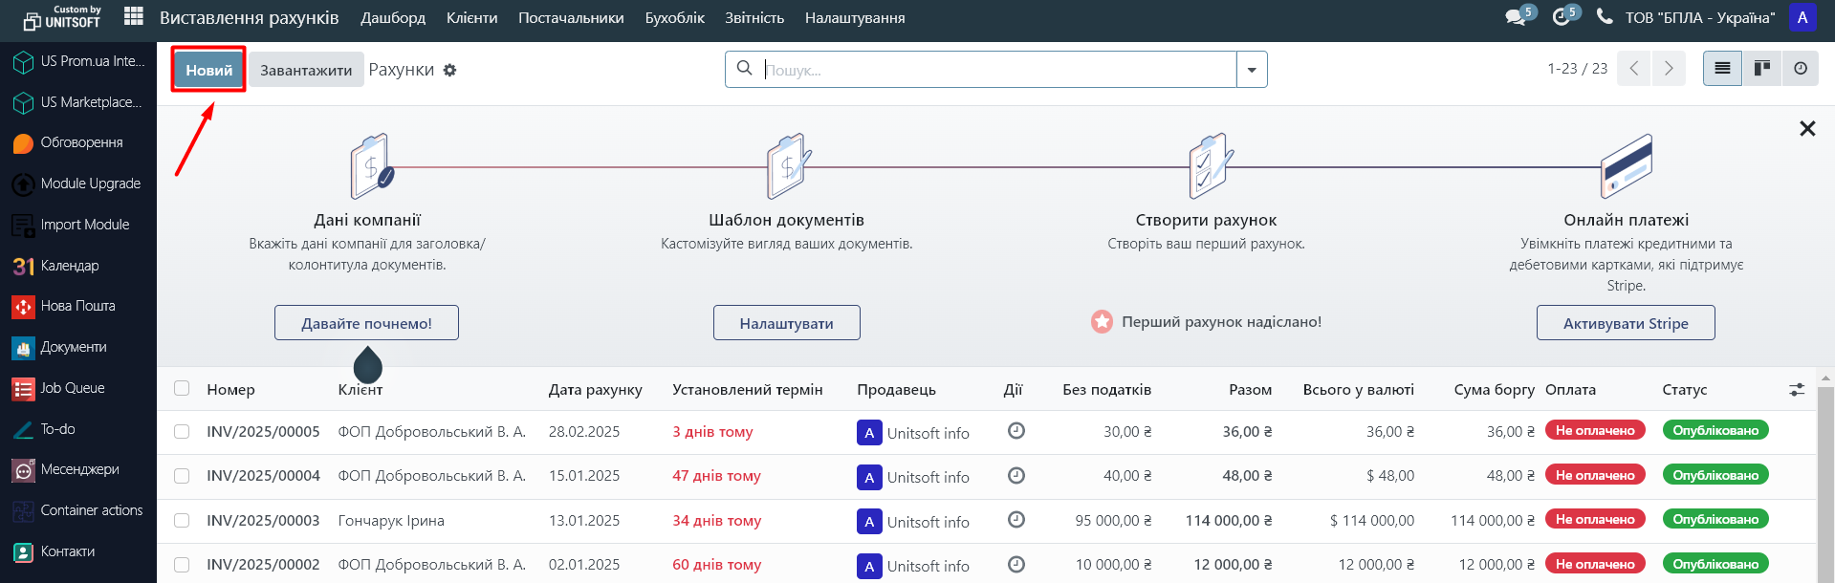Click the Новий button
The width and height of the screenshot is (1835, 583).
tap(208, 70)
